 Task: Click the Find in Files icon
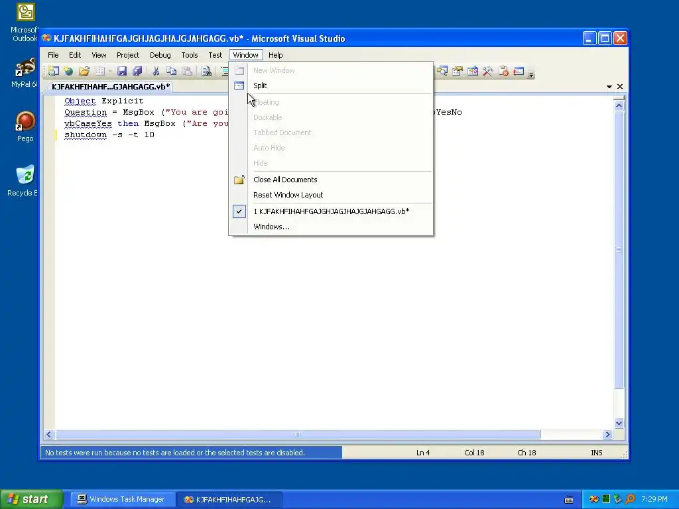click(x=206, y=71)
